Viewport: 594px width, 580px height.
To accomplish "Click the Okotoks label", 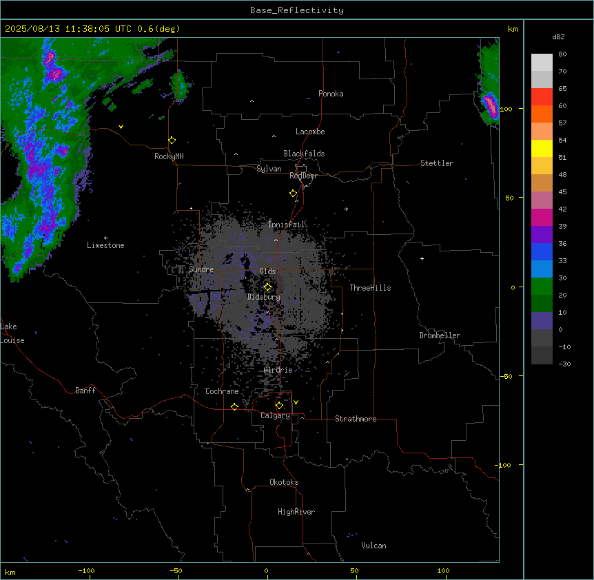I will (284, 482).
